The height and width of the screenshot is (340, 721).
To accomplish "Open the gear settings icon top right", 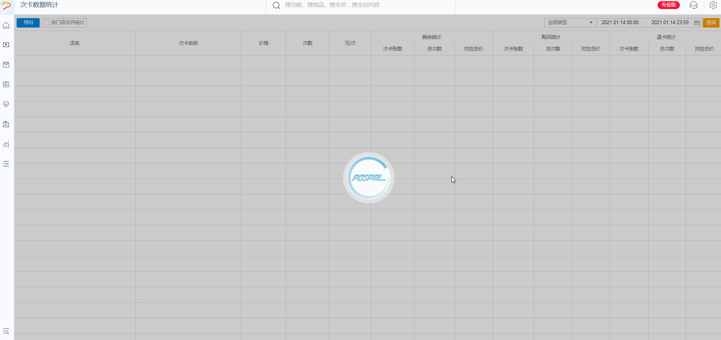I will click(x=713, y=5).
